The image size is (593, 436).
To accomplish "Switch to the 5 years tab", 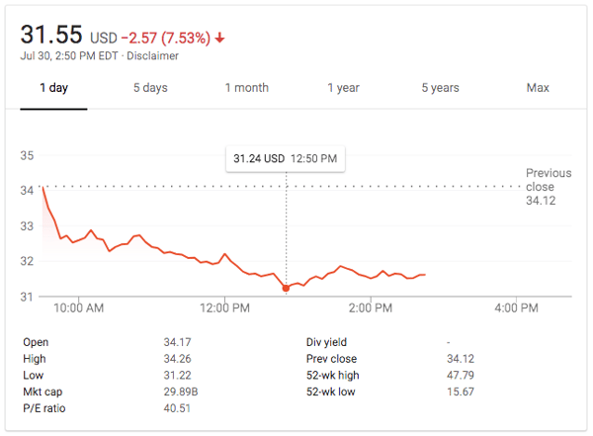I will (440, 88).
